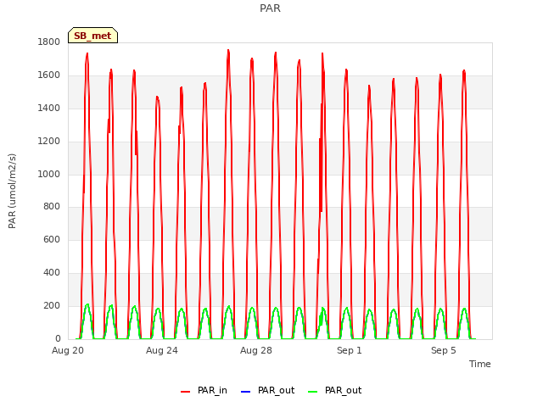The height and width of the screenshot is (407, 543).
Task: Click the Time x-axis label
Action: tap(480, 364)
